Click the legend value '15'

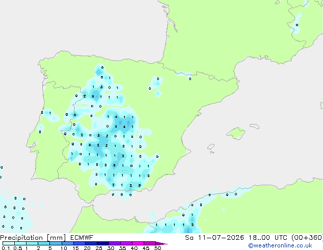75,248
